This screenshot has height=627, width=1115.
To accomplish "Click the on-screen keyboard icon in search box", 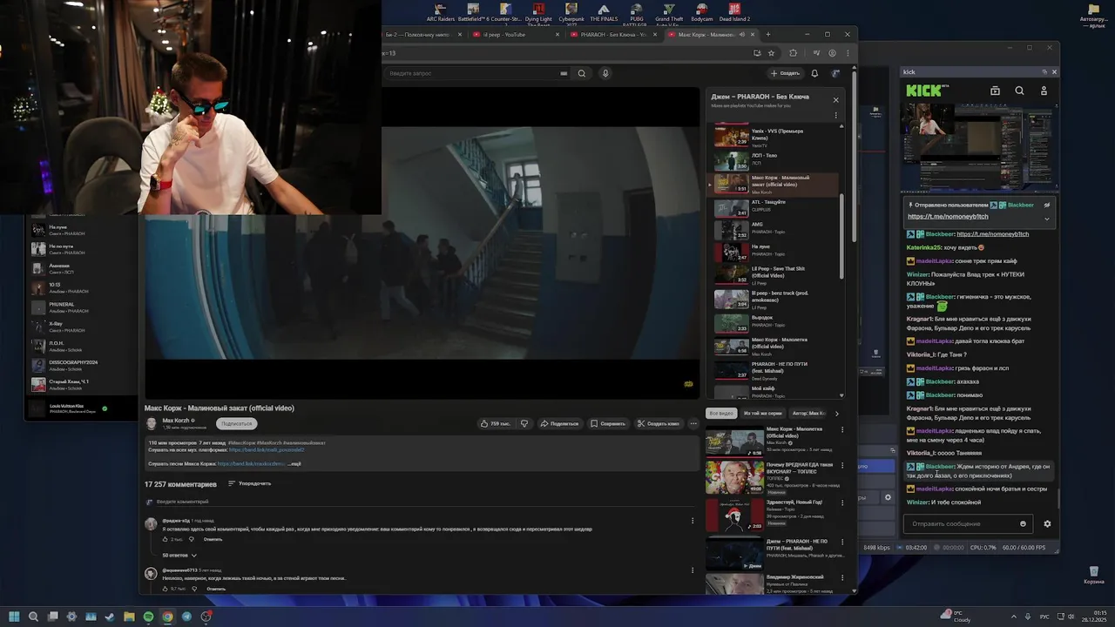I will coord(564,73).
